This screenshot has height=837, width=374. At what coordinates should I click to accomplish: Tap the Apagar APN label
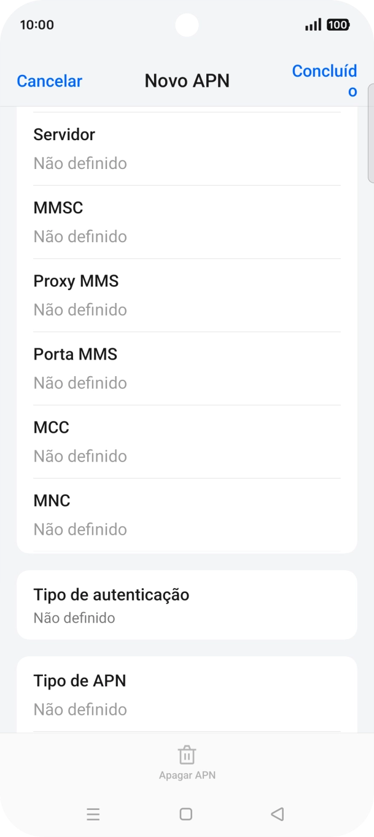click(x=187, y=775)
